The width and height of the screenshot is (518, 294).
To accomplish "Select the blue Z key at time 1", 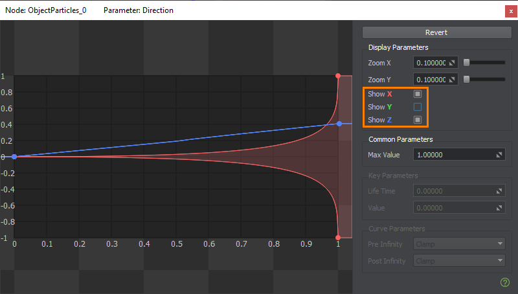I will click(339, 123).
